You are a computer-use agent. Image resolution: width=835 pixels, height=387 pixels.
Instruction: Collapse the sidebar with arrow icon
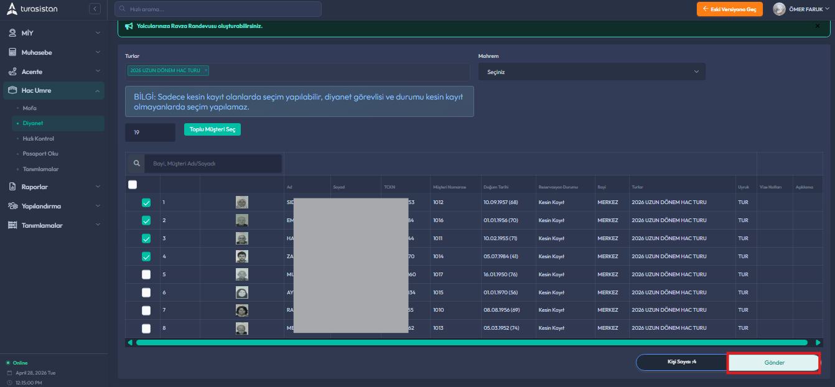tap(95, 9)
